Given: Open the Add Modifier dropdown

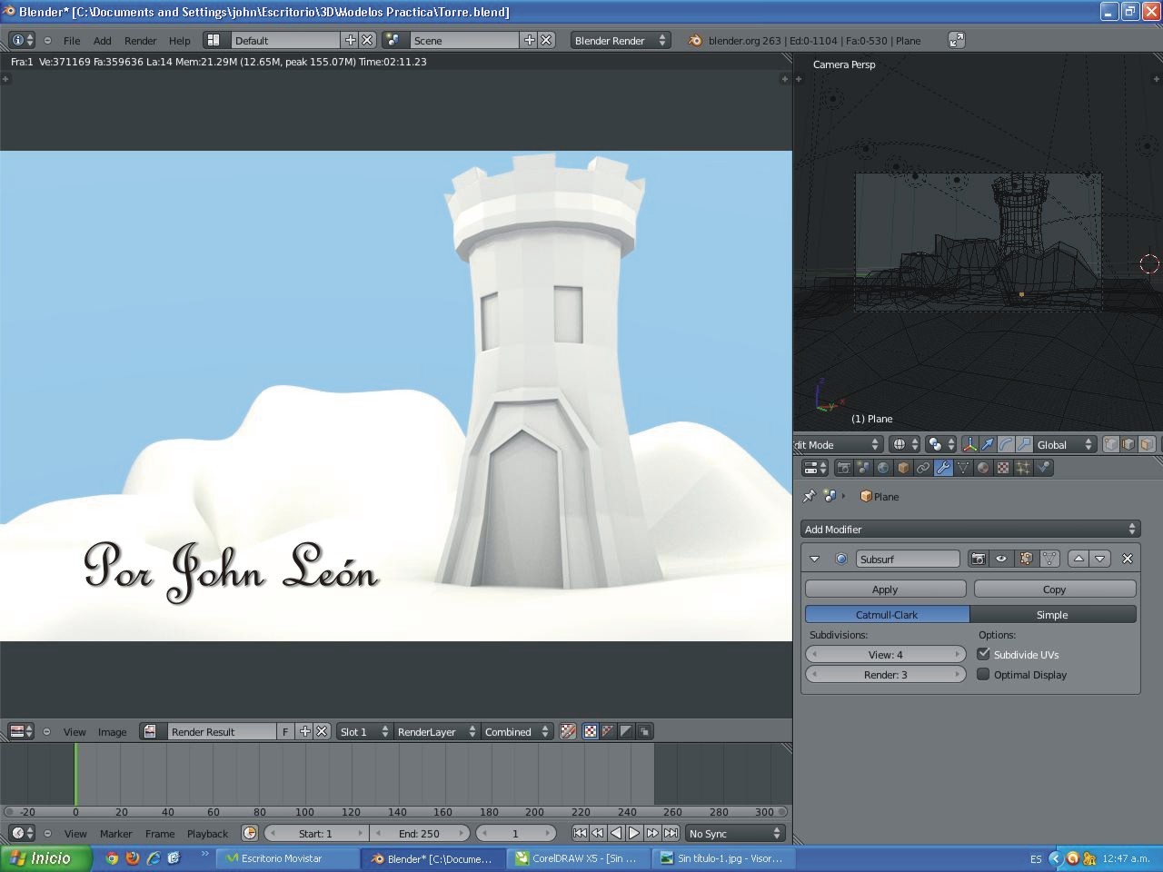Looking at the screenshot, I should [x=969, y=529].
